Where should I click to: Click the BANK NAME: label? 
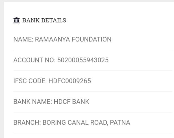tap(32, 102)
